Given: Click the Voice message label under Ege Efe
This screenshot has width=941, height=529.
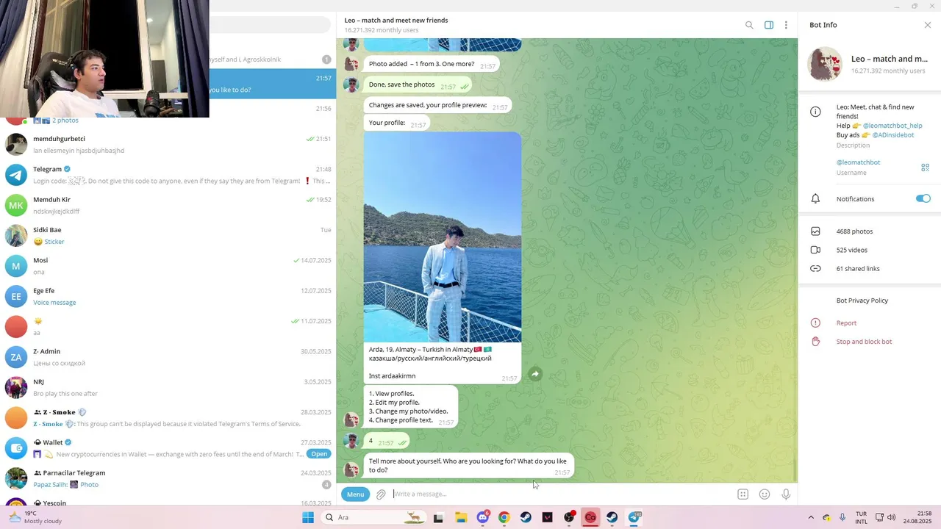Looking at the screenshot, I should click(54, 303).
